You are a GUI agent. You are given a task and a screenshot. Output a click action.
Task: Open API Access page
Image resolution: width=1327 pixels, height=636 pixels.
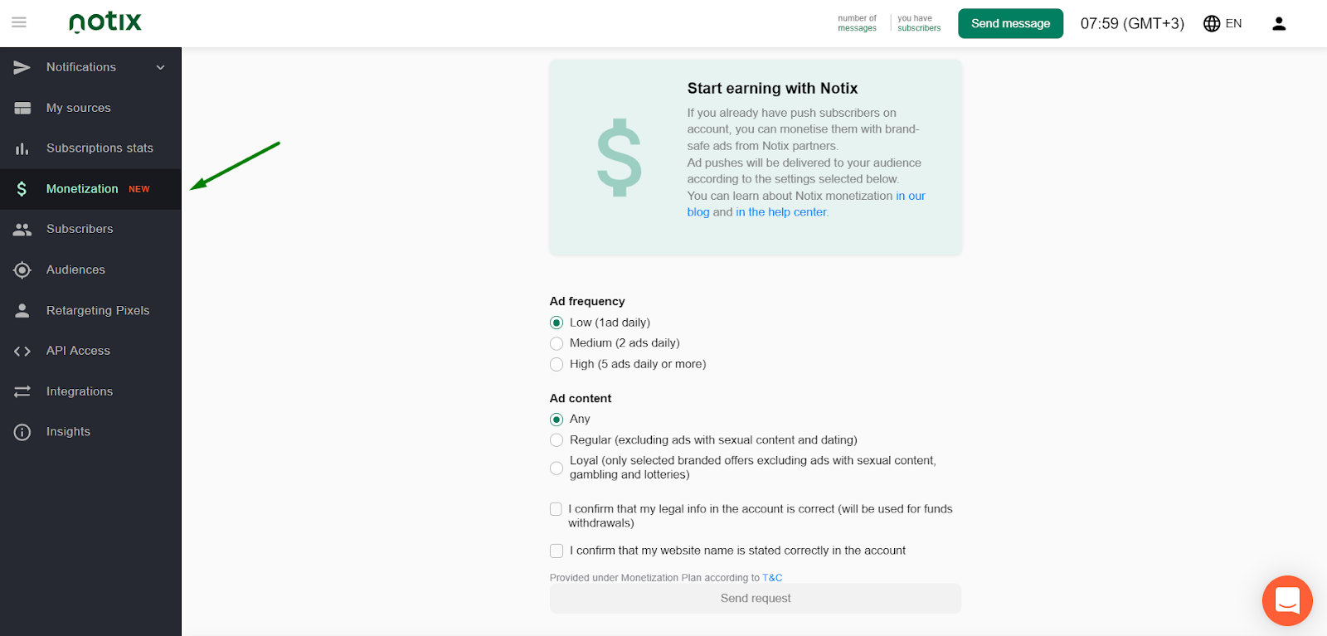tap(90, 352)
